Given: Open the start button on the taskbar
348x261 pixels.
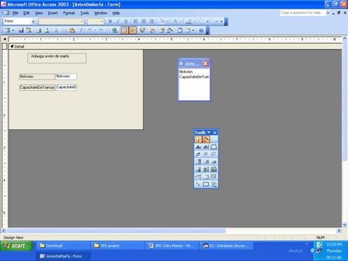Looking at the screenshot, I should [x=16, y=246].
